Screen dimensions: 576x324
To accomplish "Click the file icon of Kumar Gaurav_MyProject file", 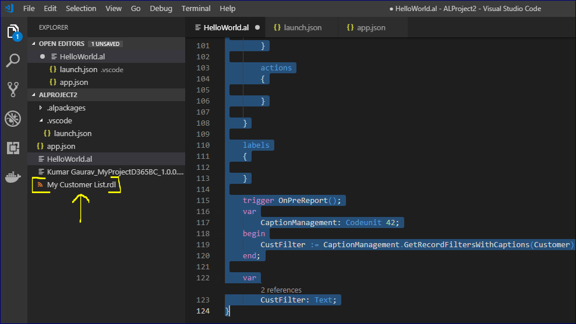I will [41, 172].
